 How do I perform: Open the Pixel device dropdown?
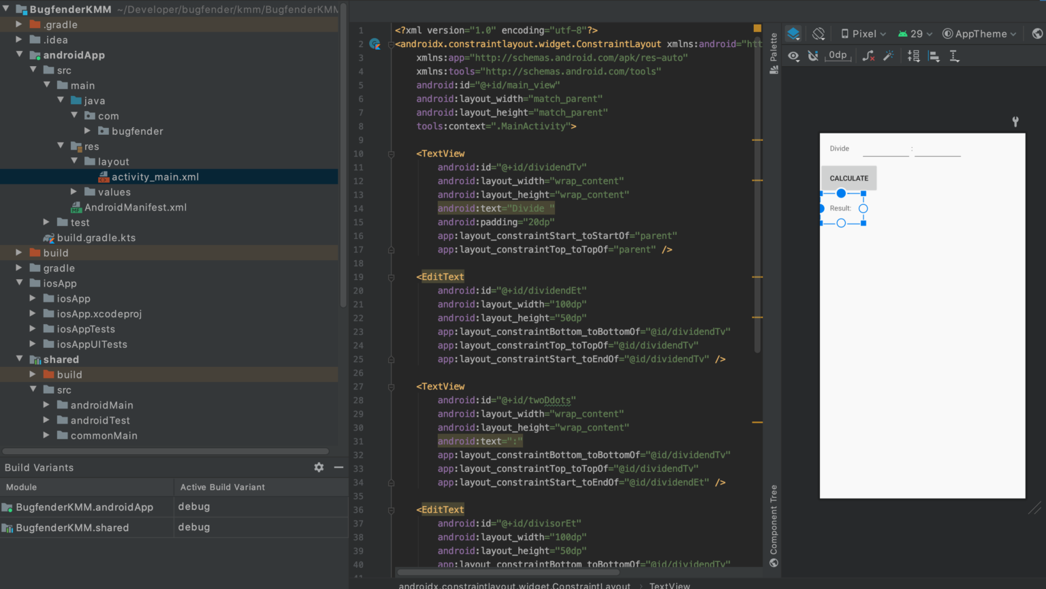pyautogui.click(x=862, y=33)
